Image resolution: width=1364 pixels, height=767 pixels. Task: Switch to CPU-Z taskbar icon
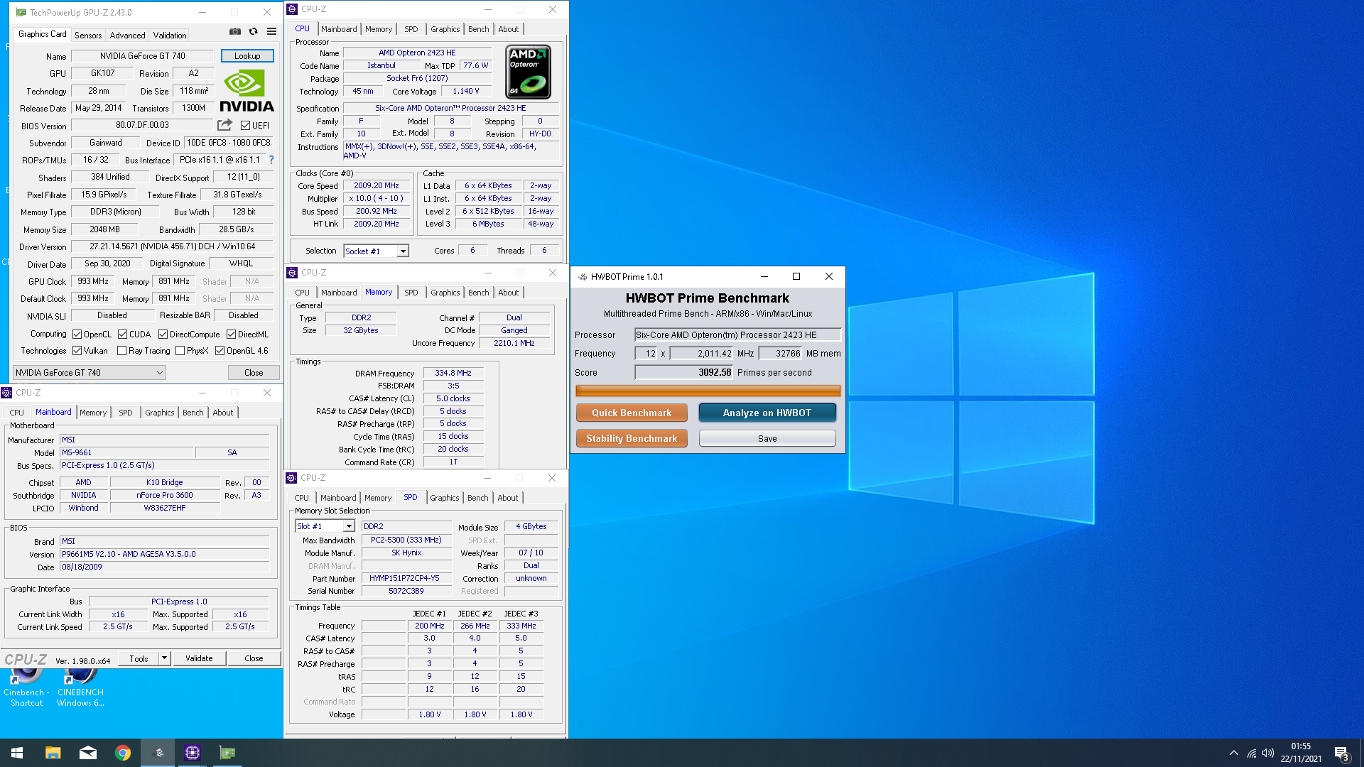pos(193,753)
